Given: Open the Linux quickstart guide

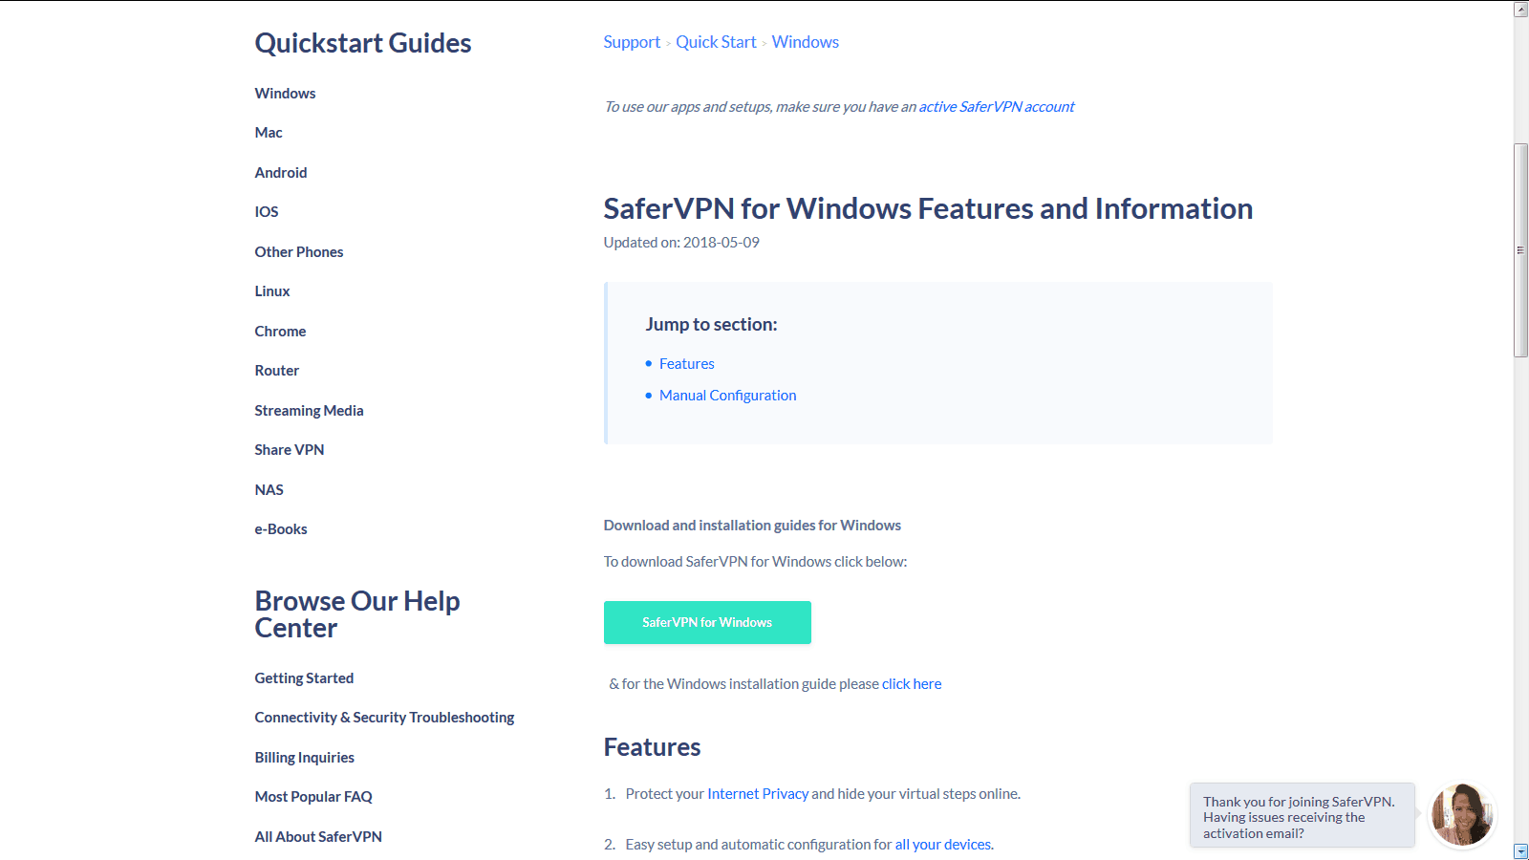Looking at the screenshot, I should (272, 291).
